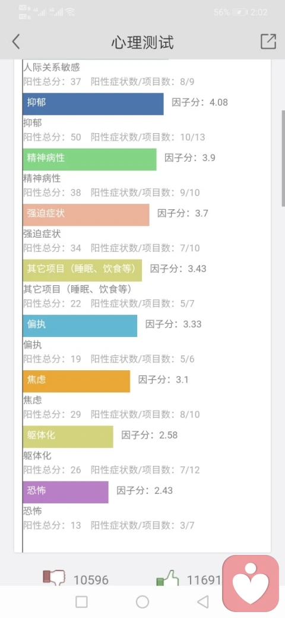Tap Android back triangle button
285x618 pixels.
click(x=202, y=602)
